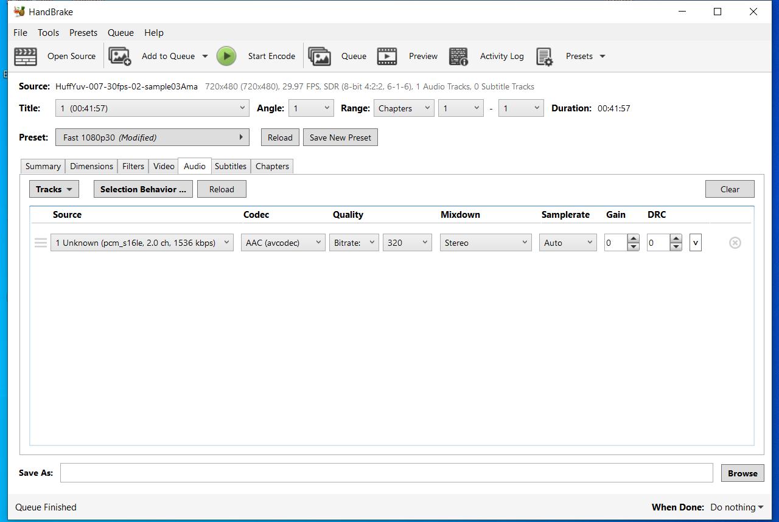Image resolution: width=779 pixels, height=522 pixels.
Task: Switch to the Subtitles tab
Action: 231,166
